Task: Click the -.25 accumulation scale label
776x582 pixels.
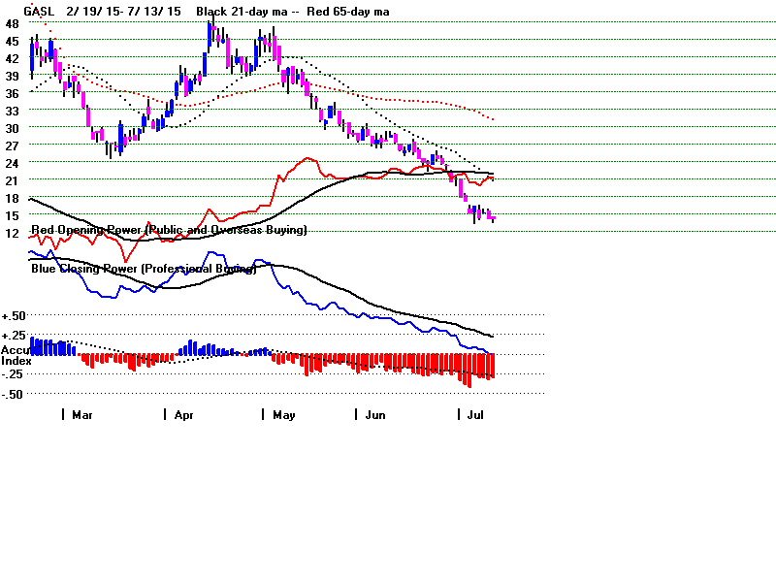Action: click(14, 374)
